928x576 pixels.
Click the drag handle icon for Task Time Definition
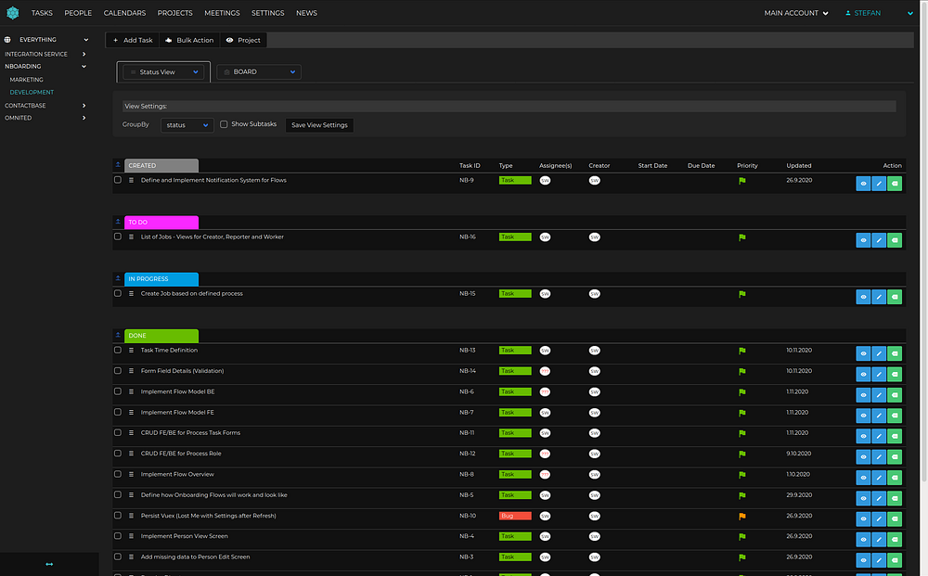click(x=132, y=351)
